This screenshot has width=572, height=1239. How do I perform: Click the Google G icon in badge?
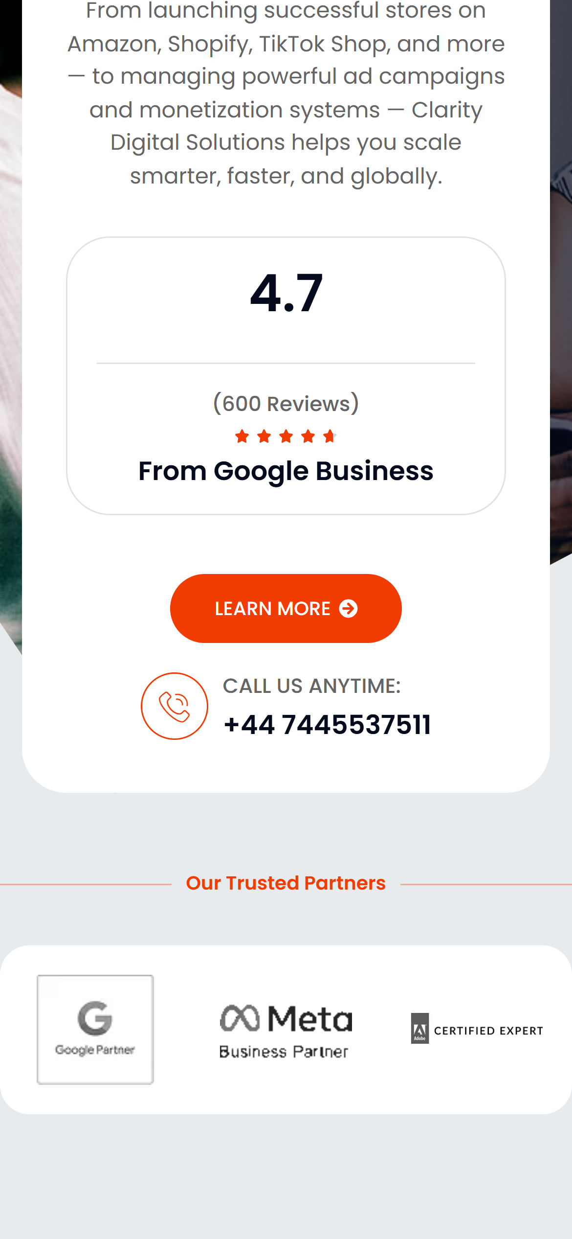pyautogui.click(x=95, y=1018)
